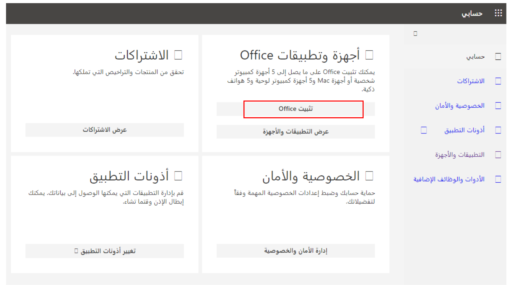Screen dimensions: 507x285
Task: Click external link icon beside أذونات التطبيق
Action: tap(424, 130)
